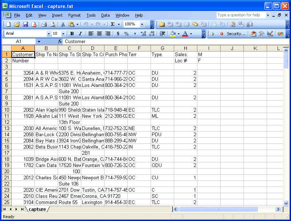This screenshot has width=291, height=221.
Task: Click the Print icon
Action: [44, 24]
